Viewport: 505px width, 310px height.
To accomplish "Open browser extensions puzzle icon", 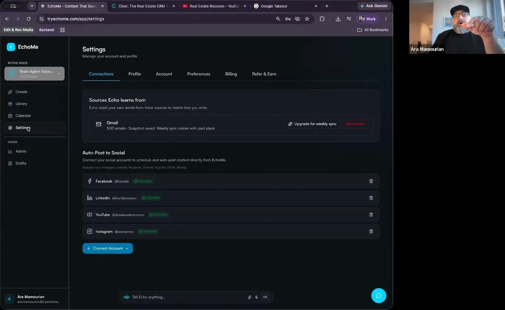I will (x=322, y=19).
